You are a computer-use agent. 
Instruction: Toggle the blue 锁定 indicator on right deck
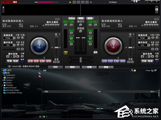[x=157, y=62]
